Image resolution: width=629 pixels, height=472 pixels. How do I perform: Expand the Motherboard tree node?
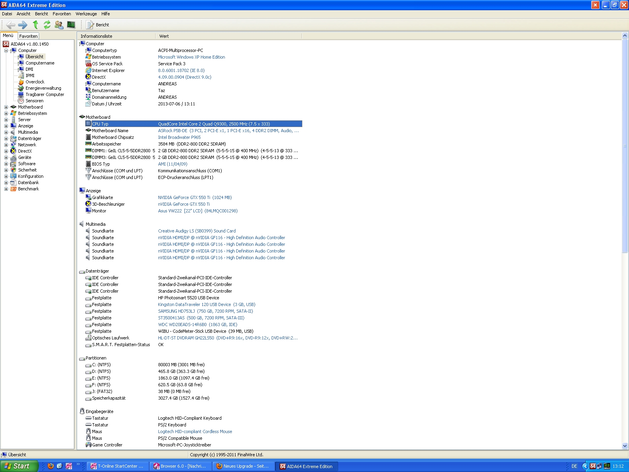point(6,107)
